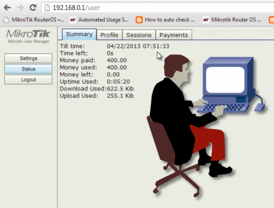Click the MT icon of the Mikrotik Router OS bookmark
274x208 pixels.
pos(206,20)
